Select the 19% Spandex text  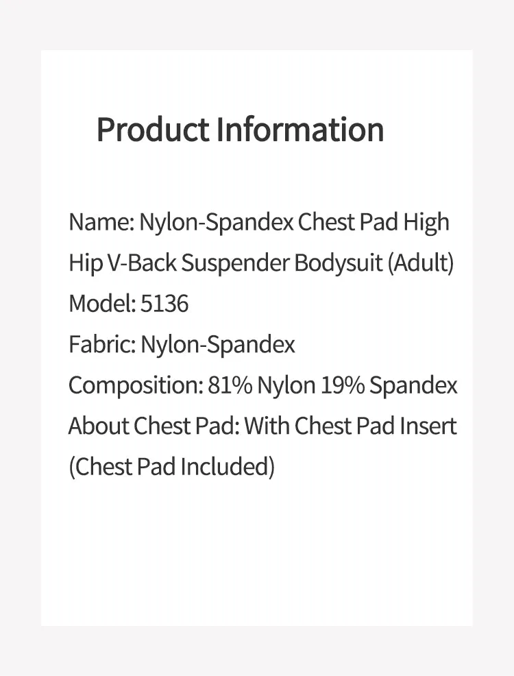(x=389, y=385)
